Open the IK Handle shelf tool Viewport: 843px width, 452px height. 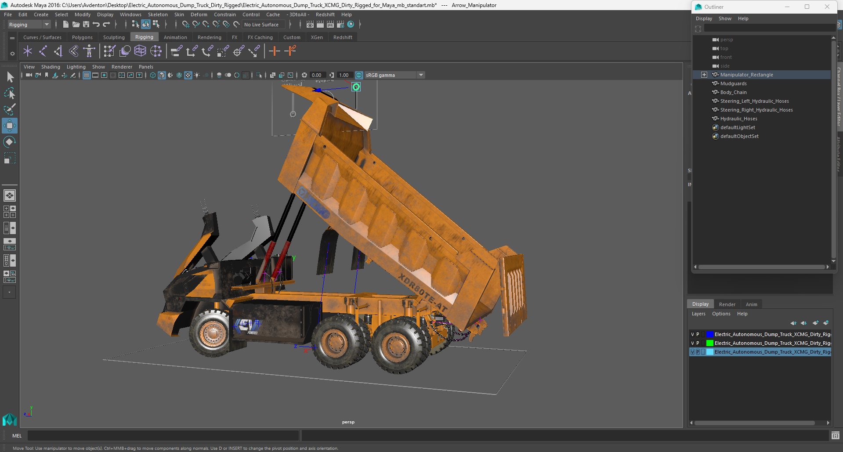tap(58, 51)
